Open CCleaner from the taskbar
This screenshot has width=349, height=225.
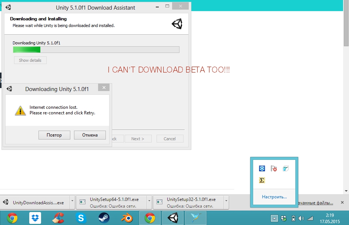[x=58, y=218]
